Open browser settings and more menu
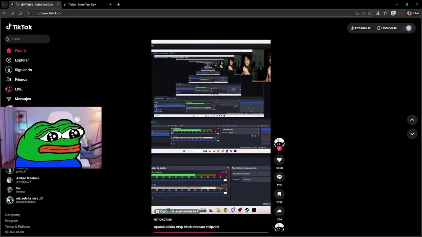422x237 pixels. pyautogui.click(x=401, y=13)
